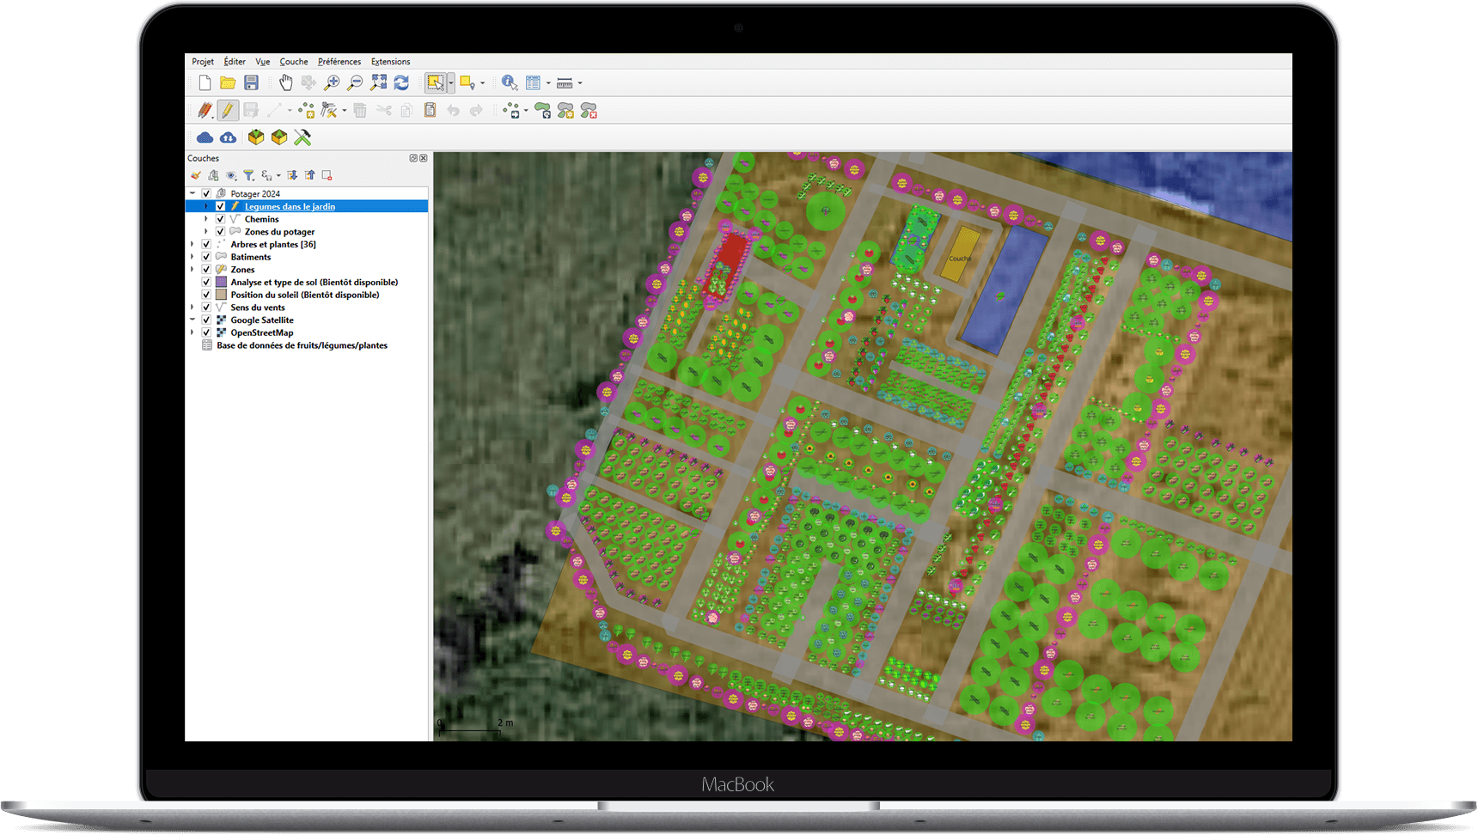
Task: Click the box icon with green up arrow
Action: coord(279,137)
